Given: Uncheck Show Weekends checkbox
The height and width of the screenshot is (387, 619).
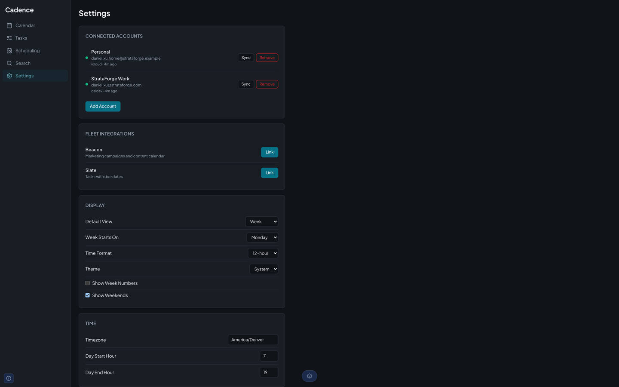Looking at the screenshot, I should coord(88,295).
